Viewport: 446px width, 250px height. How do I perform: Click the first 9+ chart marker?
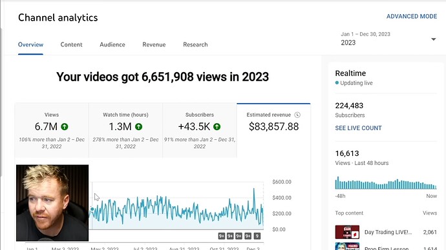(222, 236)
